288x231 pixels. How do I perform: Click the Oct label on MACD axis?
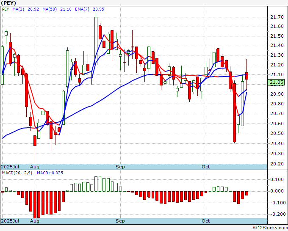pyautogui.click(x=206, y=221)
